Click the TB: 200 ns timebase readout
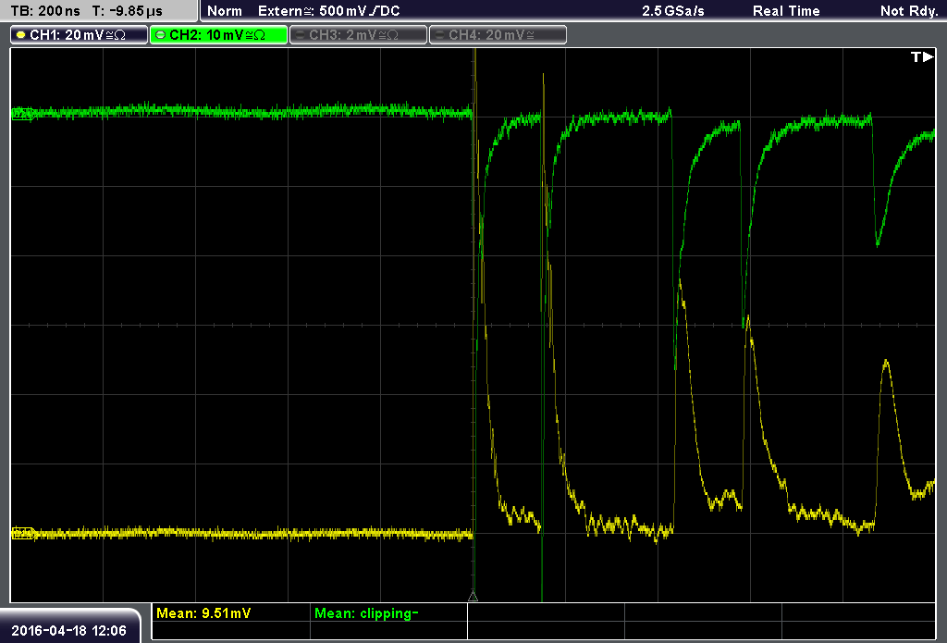 [x=46, y=11]
